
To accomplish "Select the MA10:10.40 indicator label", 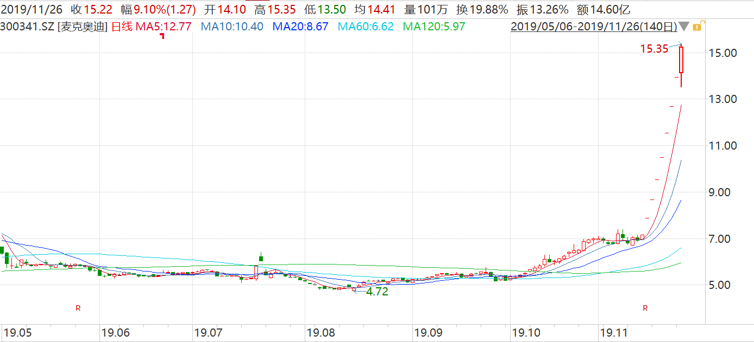I will click(x=232, y=26).
